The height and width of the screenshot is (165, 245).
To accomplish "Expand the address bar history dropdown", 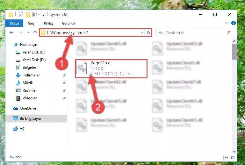I will tap(142, 33).
